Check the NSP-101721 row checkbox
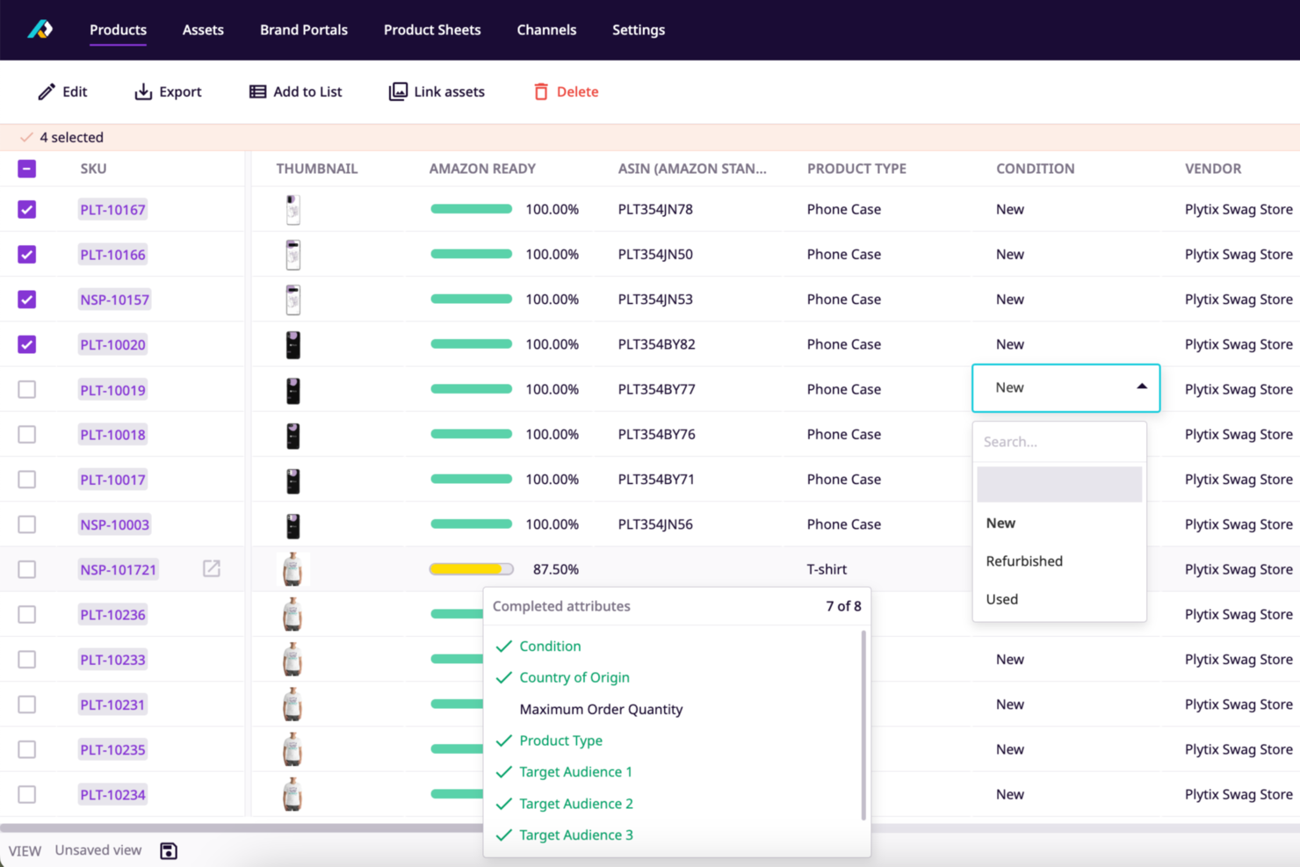 click(27, 569)
